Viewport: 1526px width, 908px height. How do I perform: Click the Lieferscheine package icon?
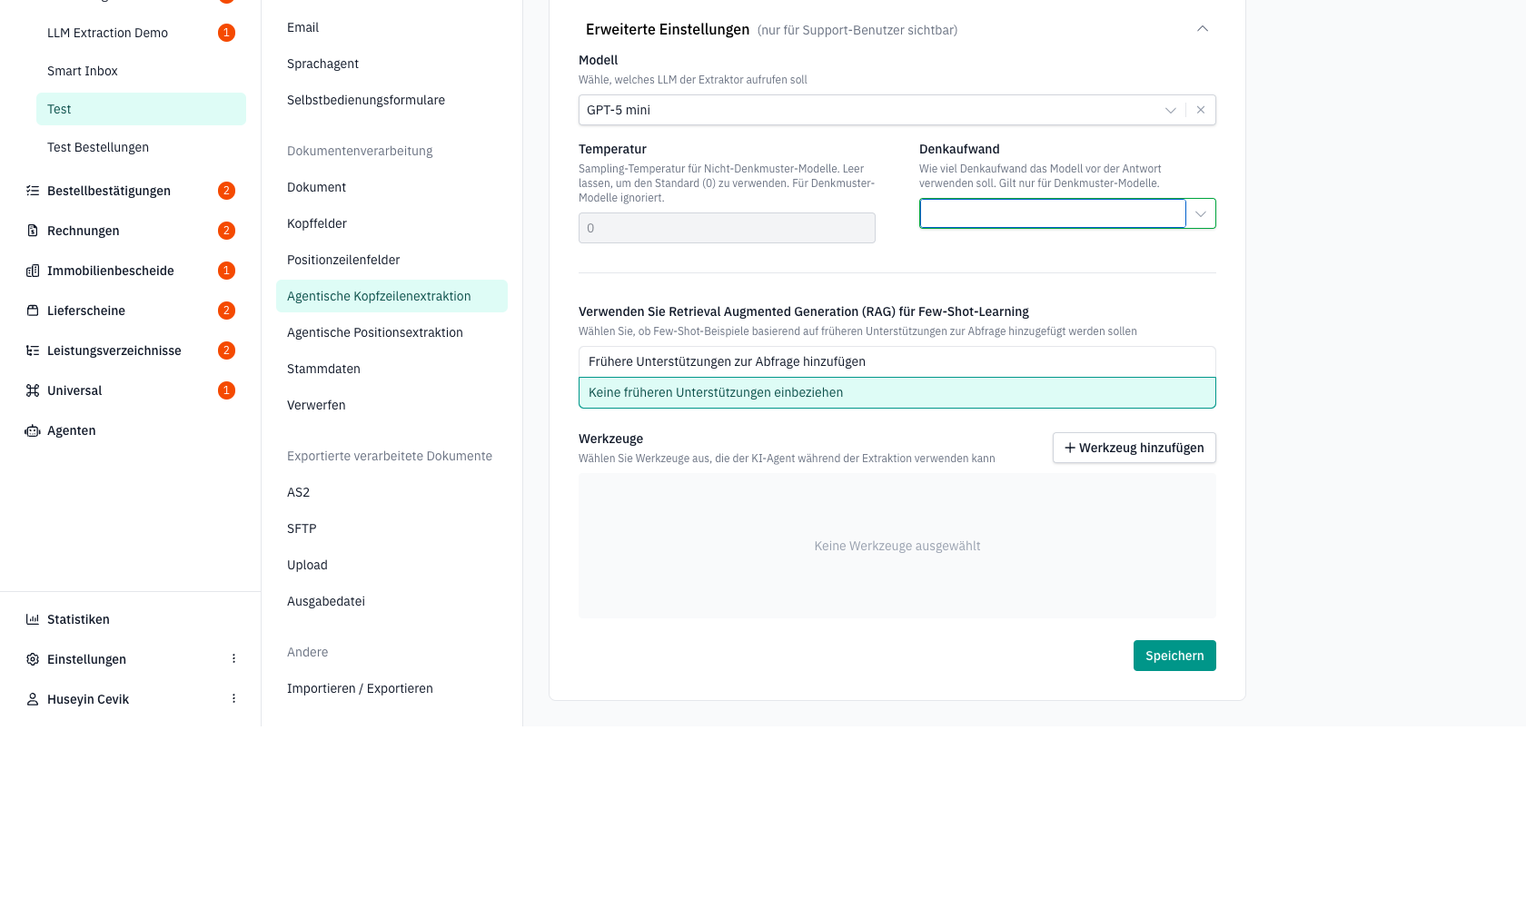coord(33,311)
